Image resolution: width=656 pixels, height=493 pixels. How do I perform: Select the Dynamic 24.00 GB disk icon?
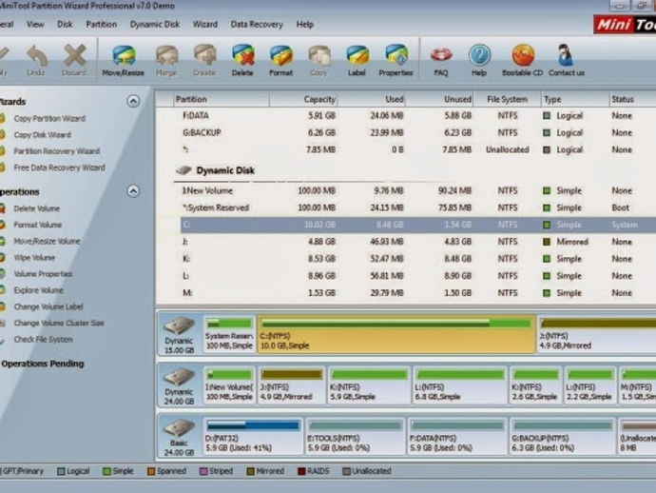[180, 378]
